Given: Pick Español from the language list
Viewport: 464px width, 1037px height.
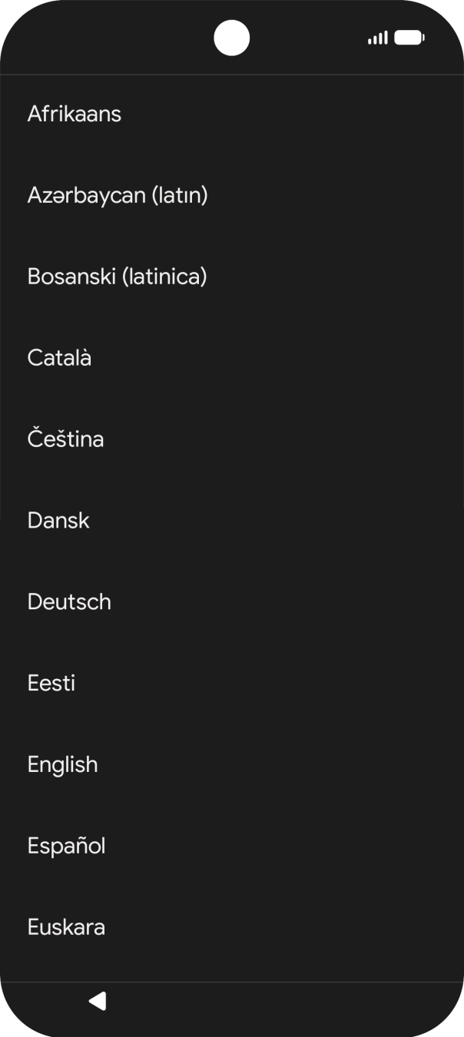Looking at the screenshot, I should click(66, 846).
